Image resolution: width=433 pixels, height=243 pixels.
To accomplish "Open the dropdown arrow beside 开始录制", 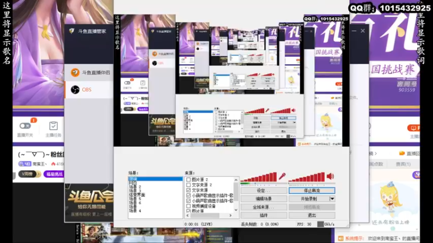I will [x=332, y=199].
